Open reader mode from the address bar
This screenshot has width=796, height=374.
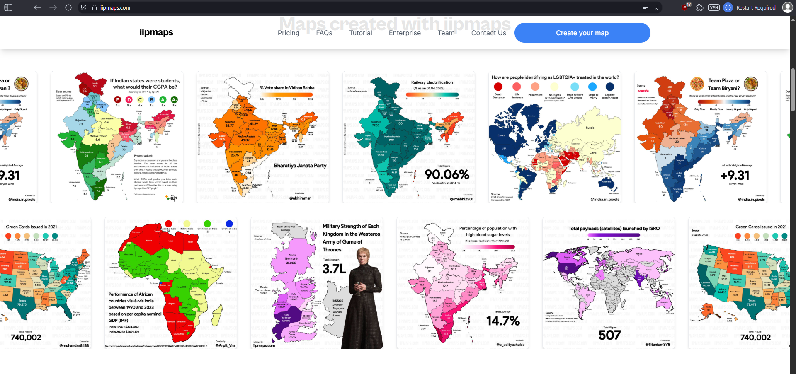click(645, 7)
